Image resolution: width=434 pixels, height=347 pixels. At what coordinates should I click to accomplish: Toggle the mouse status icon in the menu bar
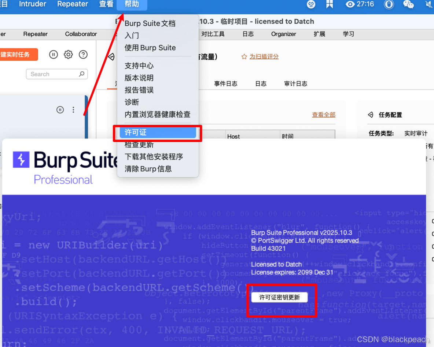click(x=389, y=5)
